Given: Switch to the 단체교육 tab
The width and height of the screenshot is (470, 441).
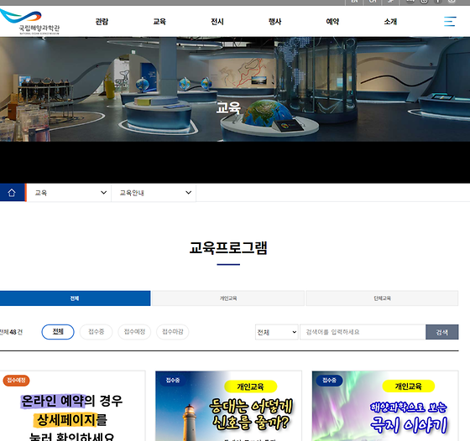Looking at the screenshot, I should (382, 298).
